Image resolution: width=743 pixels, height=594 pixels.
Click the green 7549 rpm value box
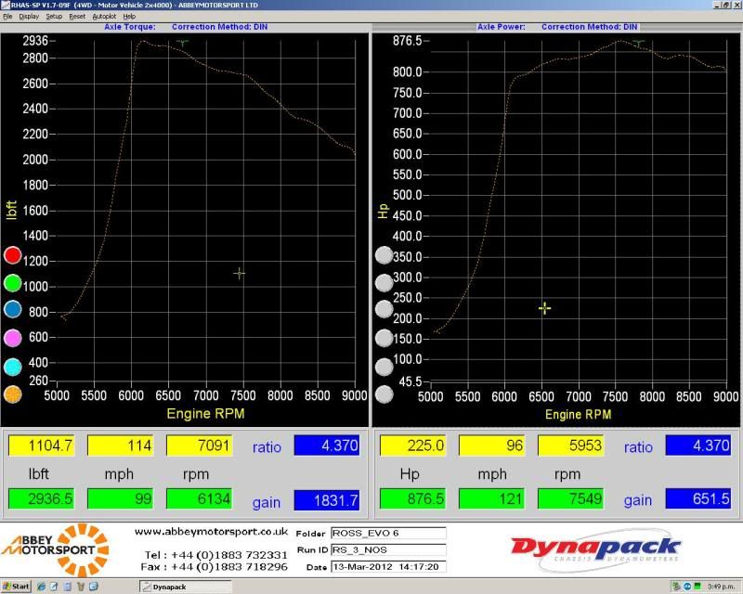tap(571, 498)
